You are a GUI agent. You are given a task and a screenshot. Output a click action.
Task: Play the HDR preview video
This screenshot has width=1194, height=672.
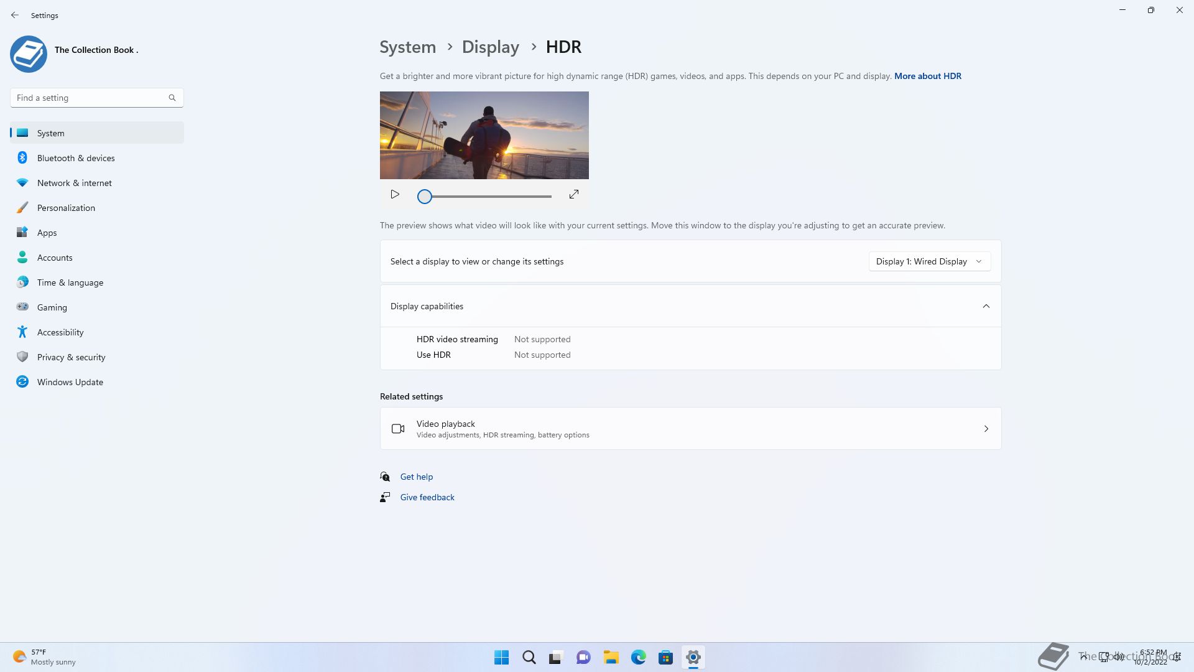tap(395, 195)
